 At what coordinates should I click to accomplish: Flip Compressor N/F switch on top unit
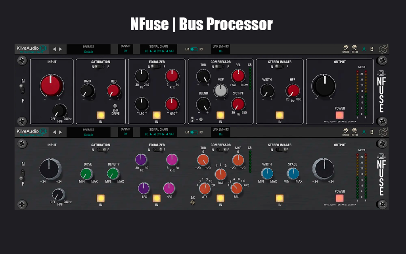coord(220,67)
